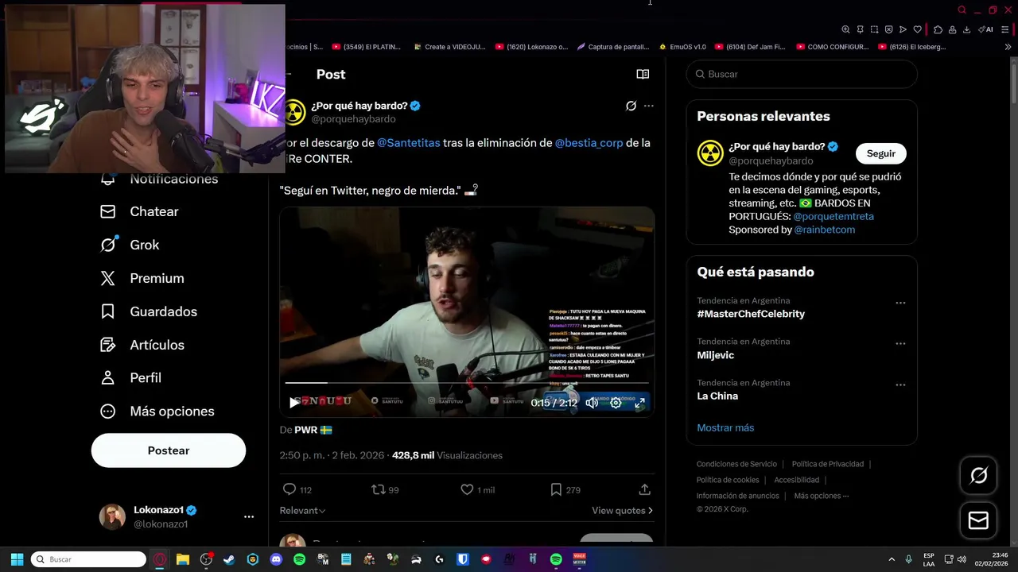The image size is (1018, 572).
Task: Click the Grok explain icon on the post
Action: coord(631,106)
